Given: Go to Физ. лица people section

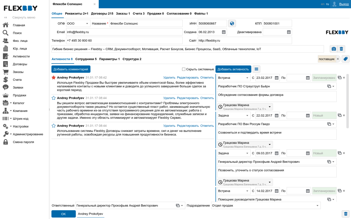Looking at the screenshot, I should pos(5,41).
